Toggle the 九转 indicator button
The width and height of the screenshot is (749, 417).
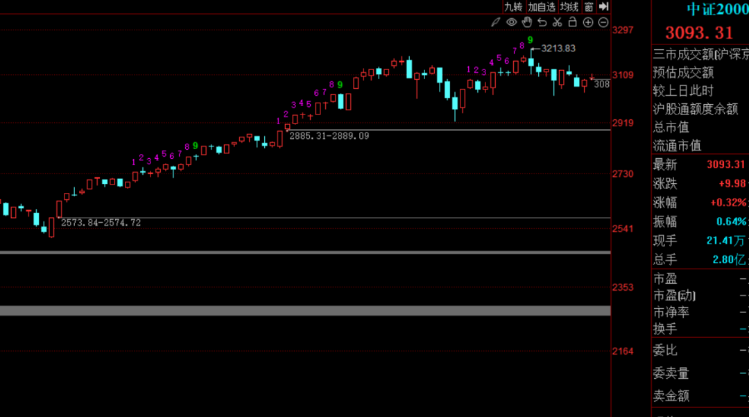(513, 6)
